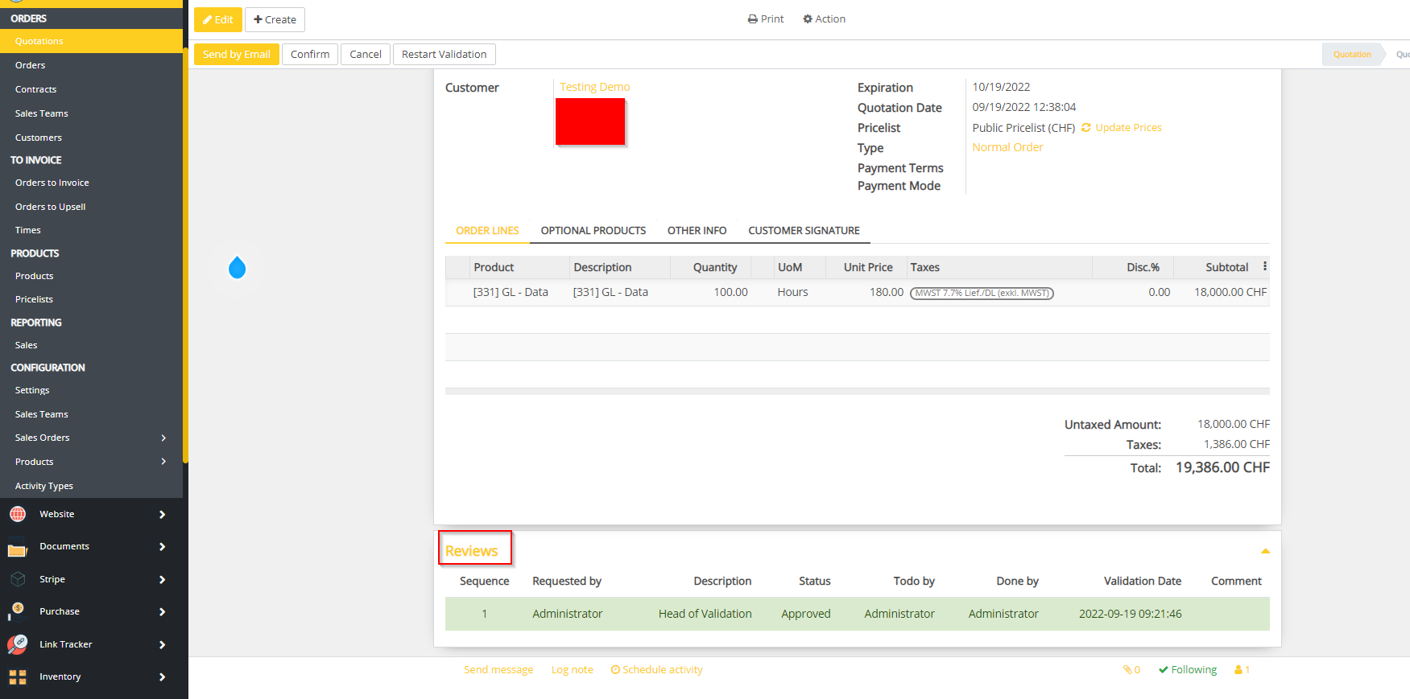The image size is (1410, 699).
Task: Click the Update Prices refresh link
Action: (1121, 128)
